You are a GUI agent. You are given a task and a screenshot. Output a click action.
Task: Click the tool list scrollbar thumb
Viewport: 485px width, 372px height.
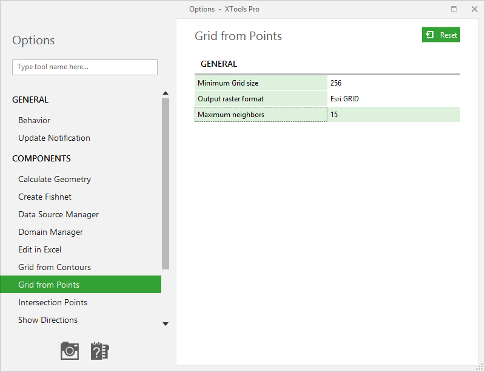(166, 184)
